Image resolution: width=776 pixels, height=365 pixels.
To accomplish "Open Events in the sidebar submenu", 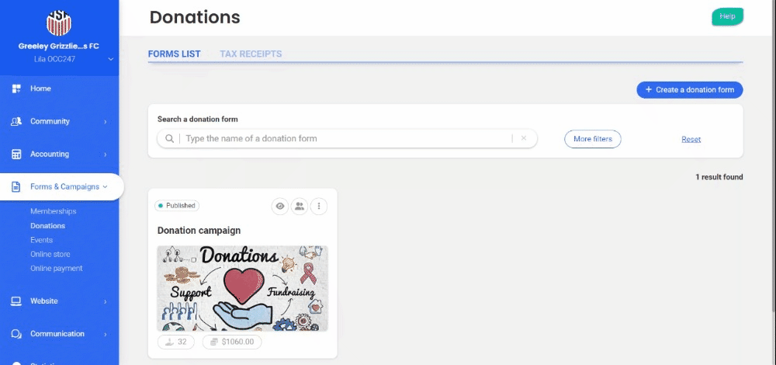I will (x=42, y=240).
